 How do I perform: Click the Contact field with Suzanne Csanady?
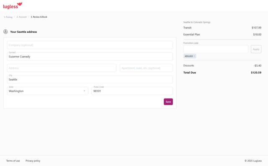90,57
